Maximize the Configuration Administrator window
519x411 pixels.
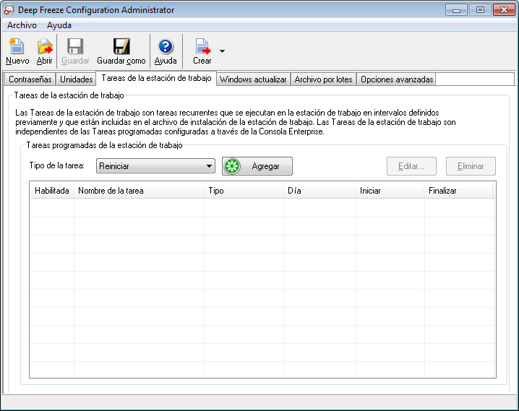480,10
